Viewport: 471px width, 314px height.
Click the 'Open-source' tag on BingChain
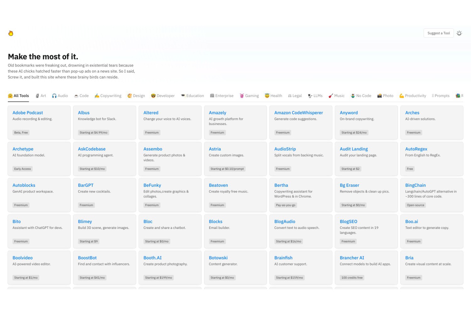coord(415,205)
